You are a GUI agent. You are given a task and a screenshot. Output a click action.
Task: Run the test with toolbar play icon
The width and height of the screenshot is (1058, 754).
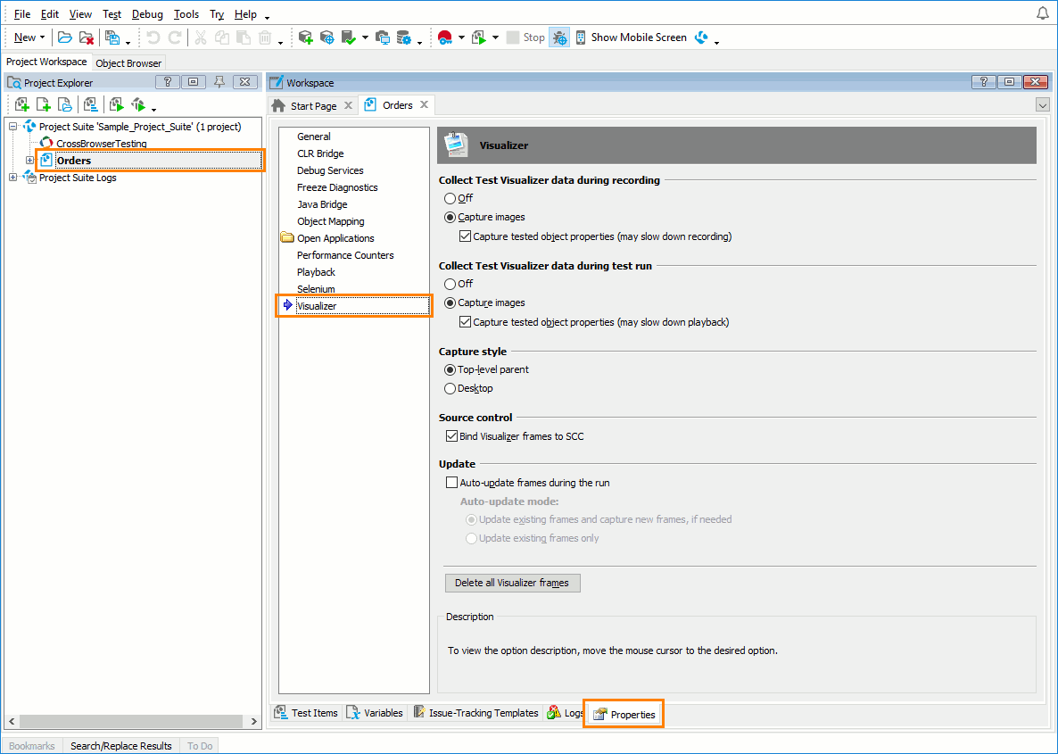[x=479, y=37]
